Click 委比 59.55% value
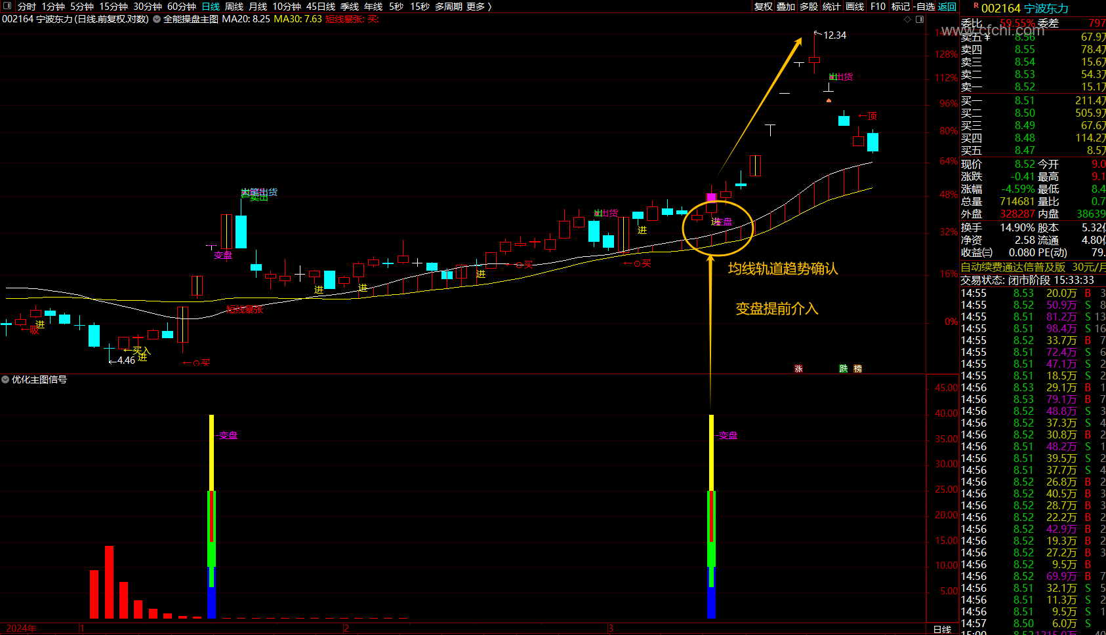 pyautogui.click(x=1017, y=23)
